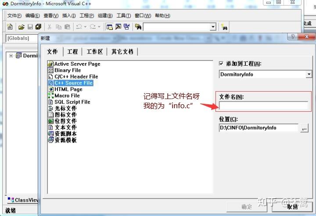
Task: Click the 取消 button
Action: point(292,207)
